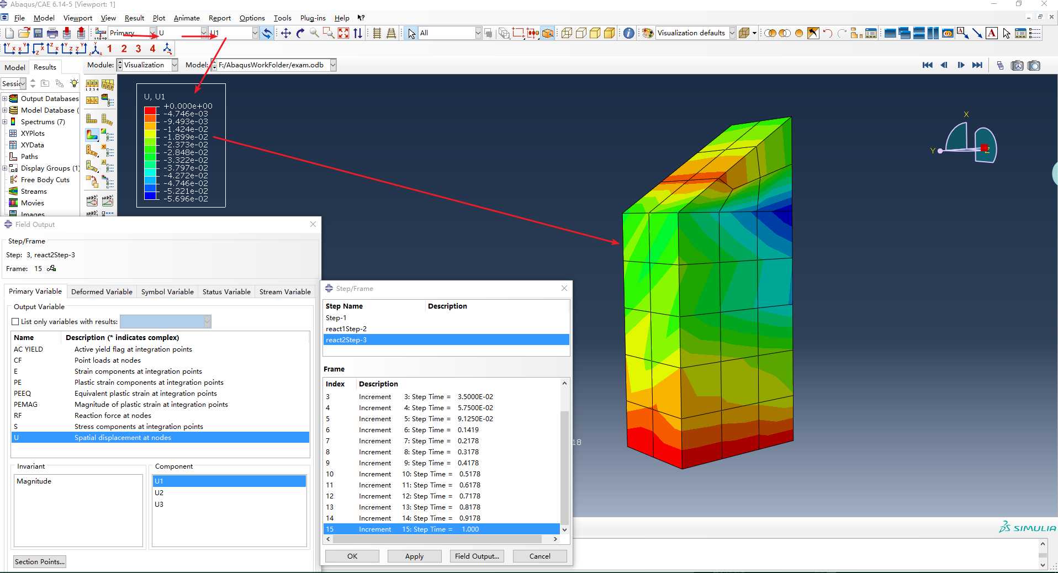Click the Save model database icon
This screenshot has height=573, width=1058.
(x=38, y=33)
